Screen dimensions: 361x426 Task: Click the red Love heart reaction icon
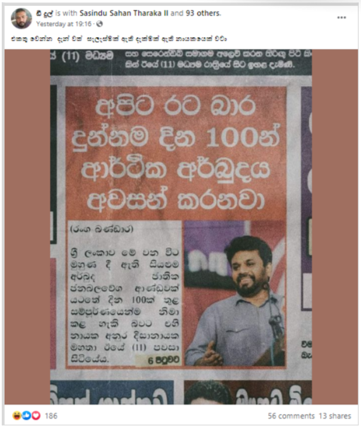(36, 416)
